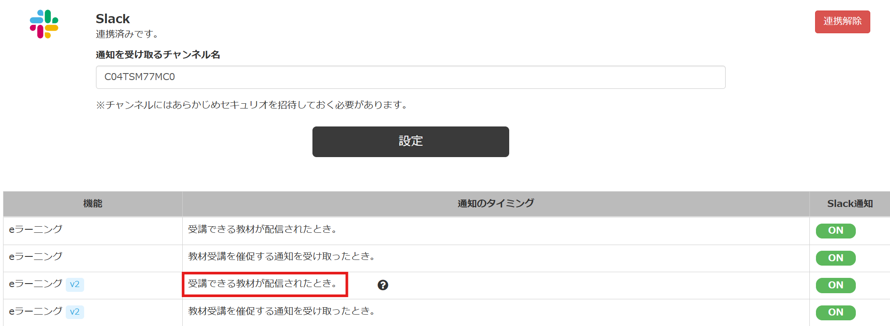Toggle the first eラーニング row's Slack notification
The image size is (890, 326).
(x=835, y=231)
